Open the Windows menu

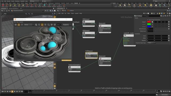pos(17,1)
